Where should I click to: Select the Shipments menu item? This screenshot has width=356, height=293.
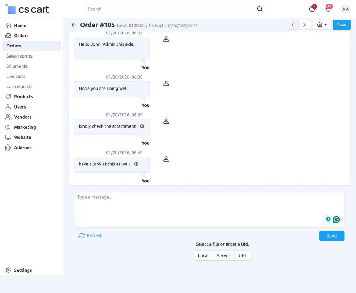17,66
